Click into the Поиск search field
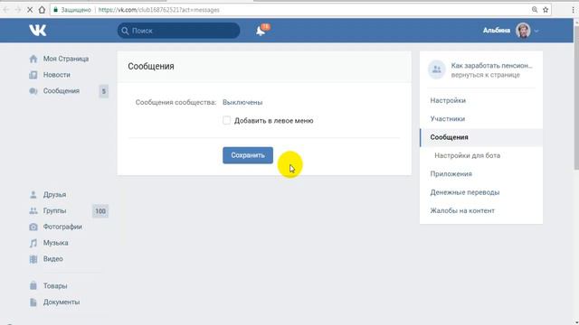Image resolution: width=579 pixels, height=325 pixels. [179, 31]
